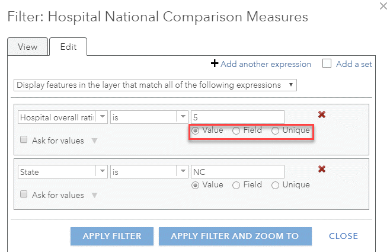Select Field radio for State expression
This screenshot has height=252, width=390.
click(236, 184)
